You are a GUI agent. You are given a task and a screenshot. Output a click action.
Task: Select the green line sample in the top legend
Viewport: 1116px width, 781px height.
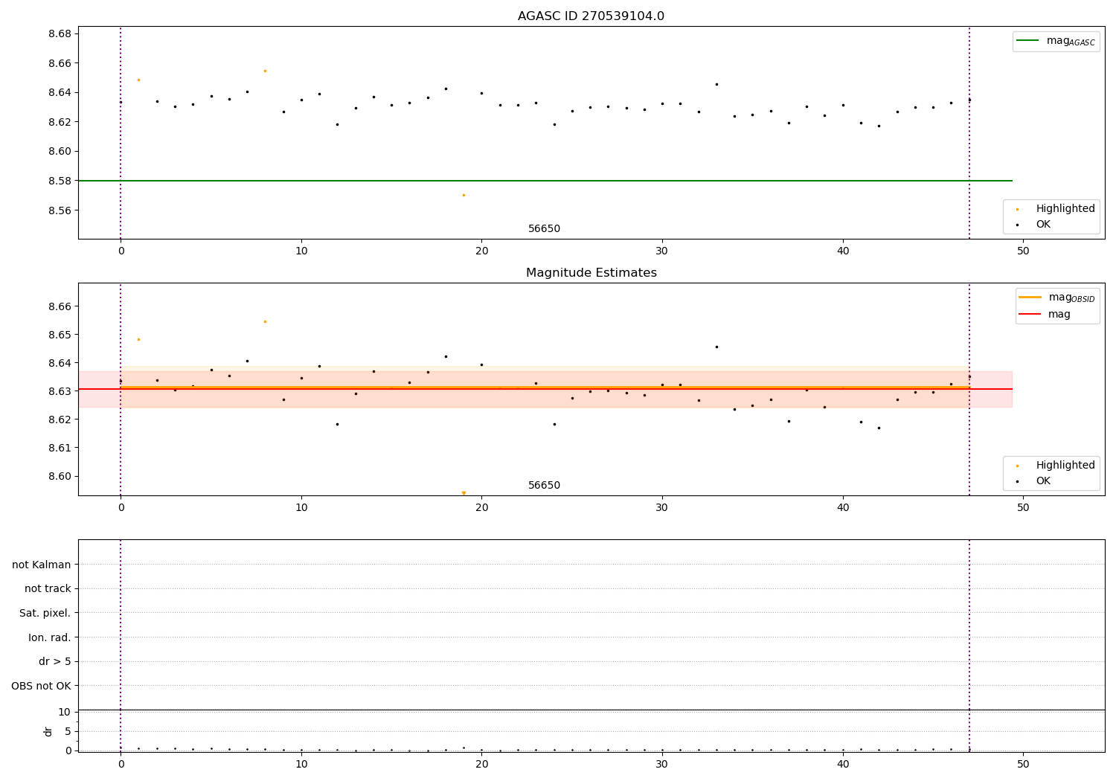click(x=1027, y=41)
